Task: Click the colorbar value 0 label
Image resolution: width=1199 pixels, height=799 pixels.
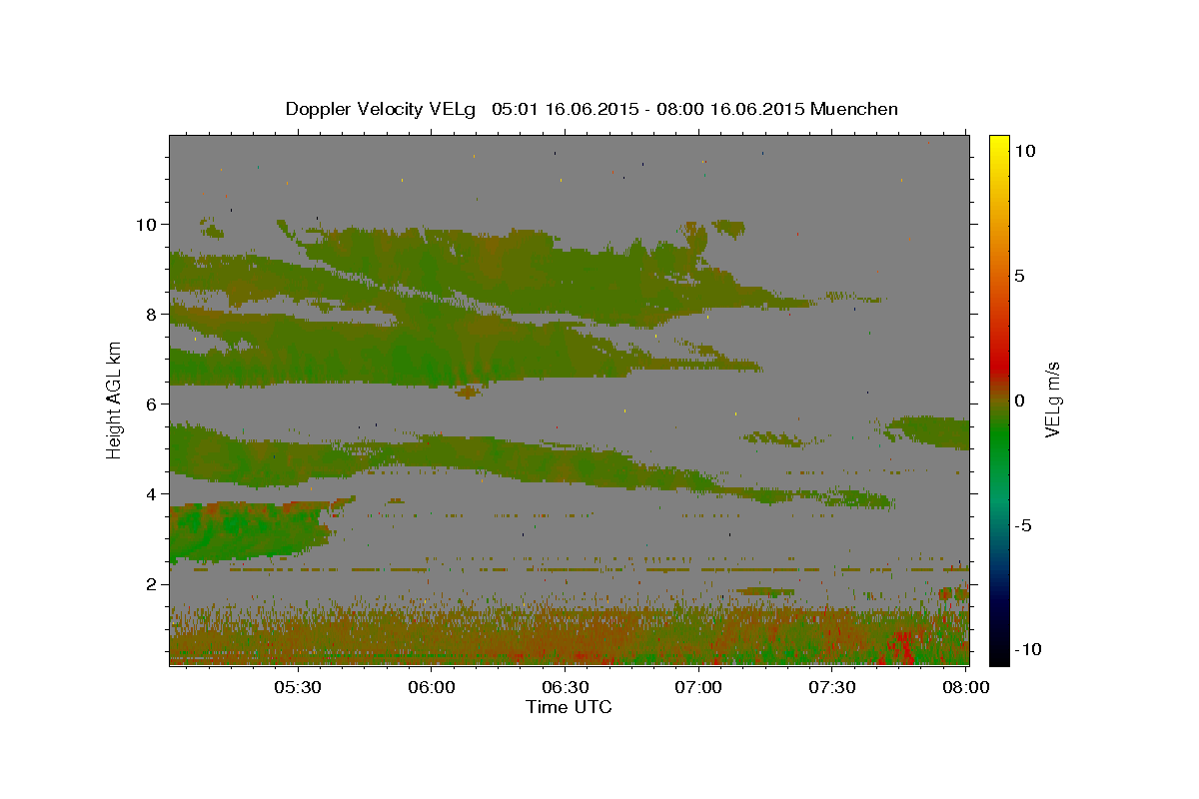Action: tap(1019, 400)
